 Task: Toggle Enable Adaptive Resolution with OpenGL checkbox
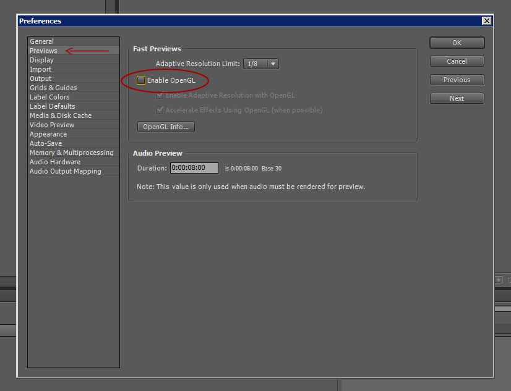(x=160, y=95)
